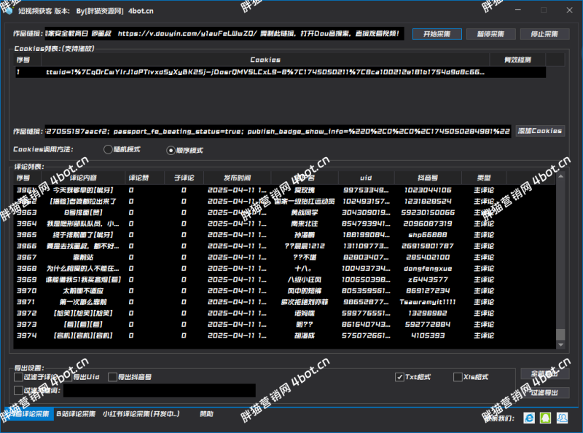Select 顺序模式 radio option

pos(171,150)
